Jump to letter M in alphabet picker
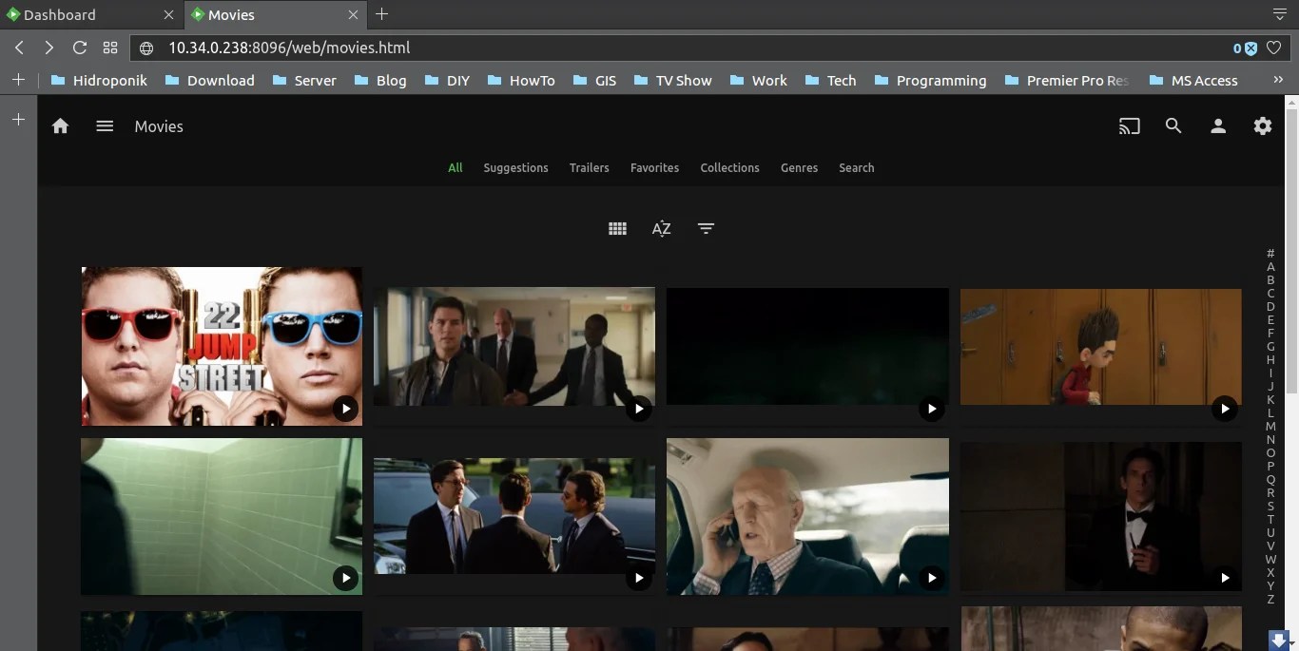This screenshot has width=1299, height=651. coord(1270,427)
